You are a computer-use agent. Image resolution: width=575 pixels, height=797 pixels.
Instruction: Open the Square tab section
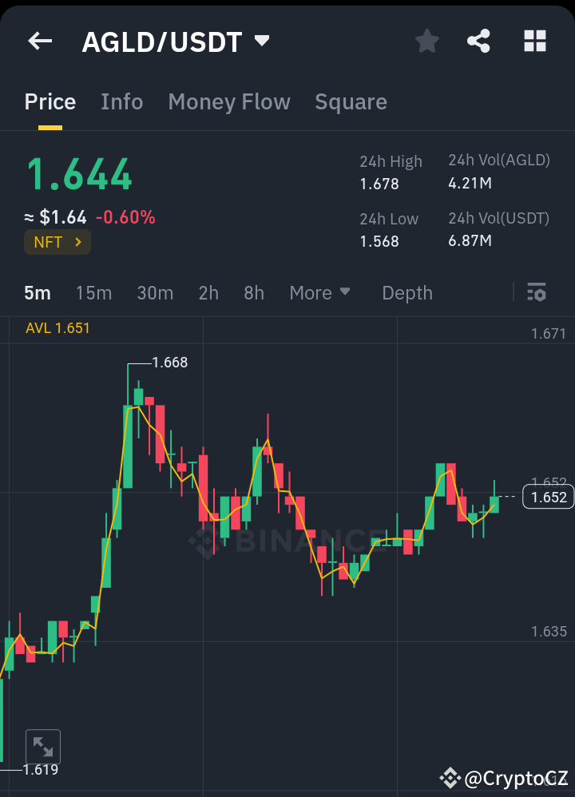tap(351, 101)
